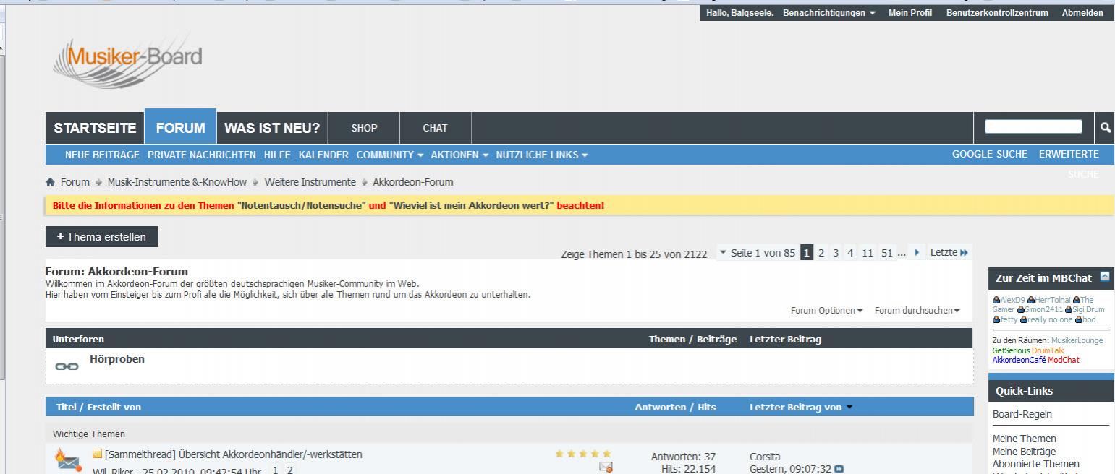Click the Abmelden link
Viewport: 1115px width, 474px height.
(x=1082, y=13)
